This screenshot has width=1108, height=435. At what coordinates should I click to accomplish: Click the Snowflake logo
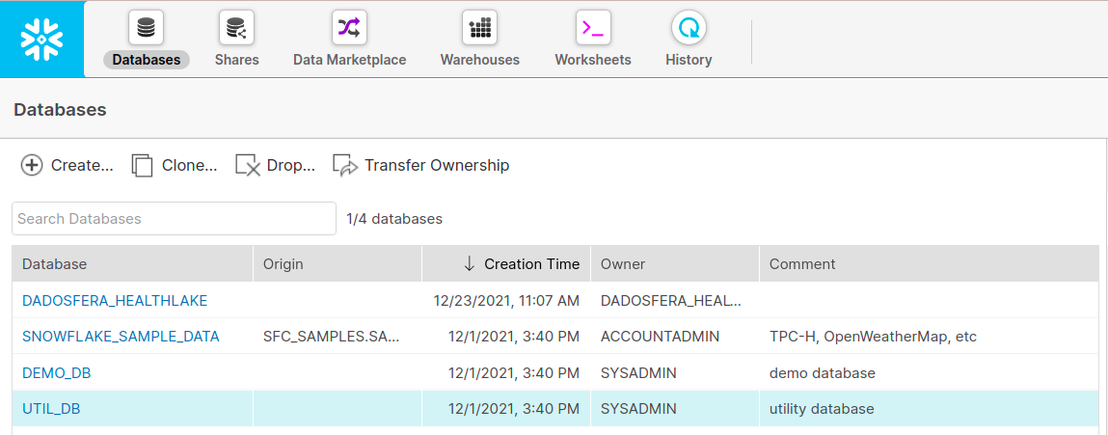point(41,39)
